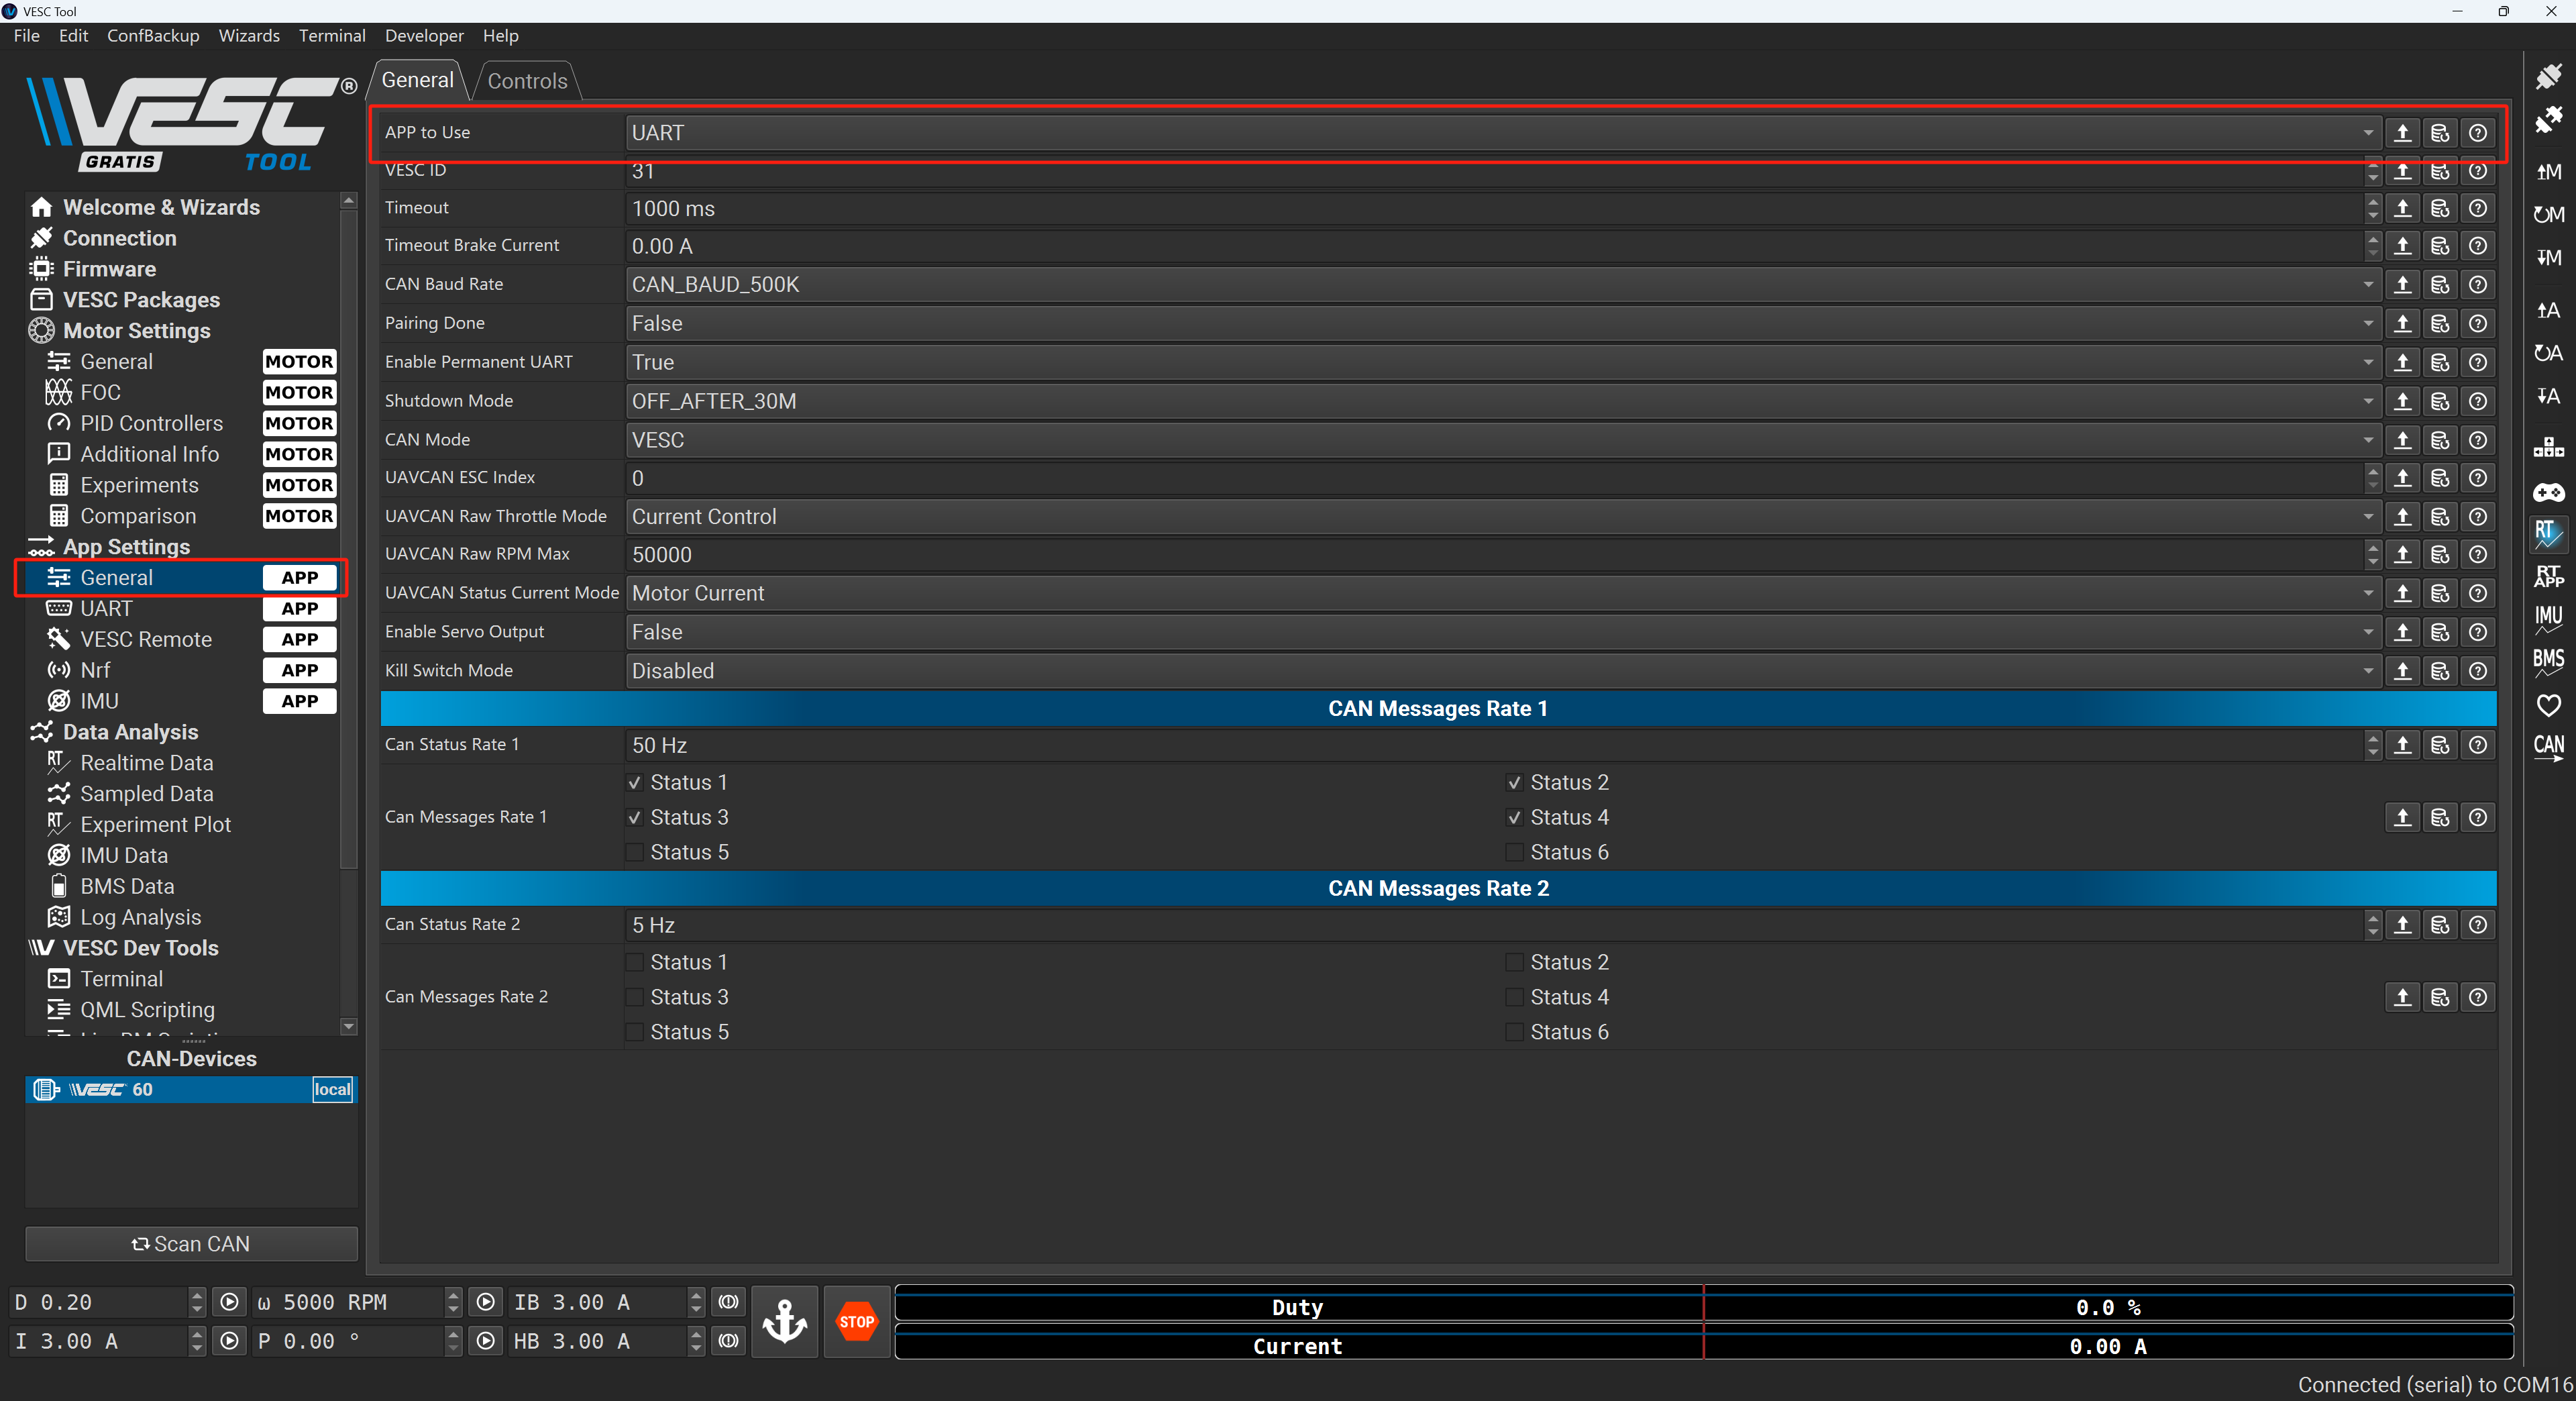Screen dimensions: 2576x1401
Task: Open the Shutdown Mode dropdown
Action: 1503,401
